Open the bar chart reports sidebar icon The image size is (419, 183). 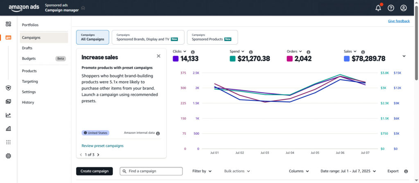click(x=8, y=129)
